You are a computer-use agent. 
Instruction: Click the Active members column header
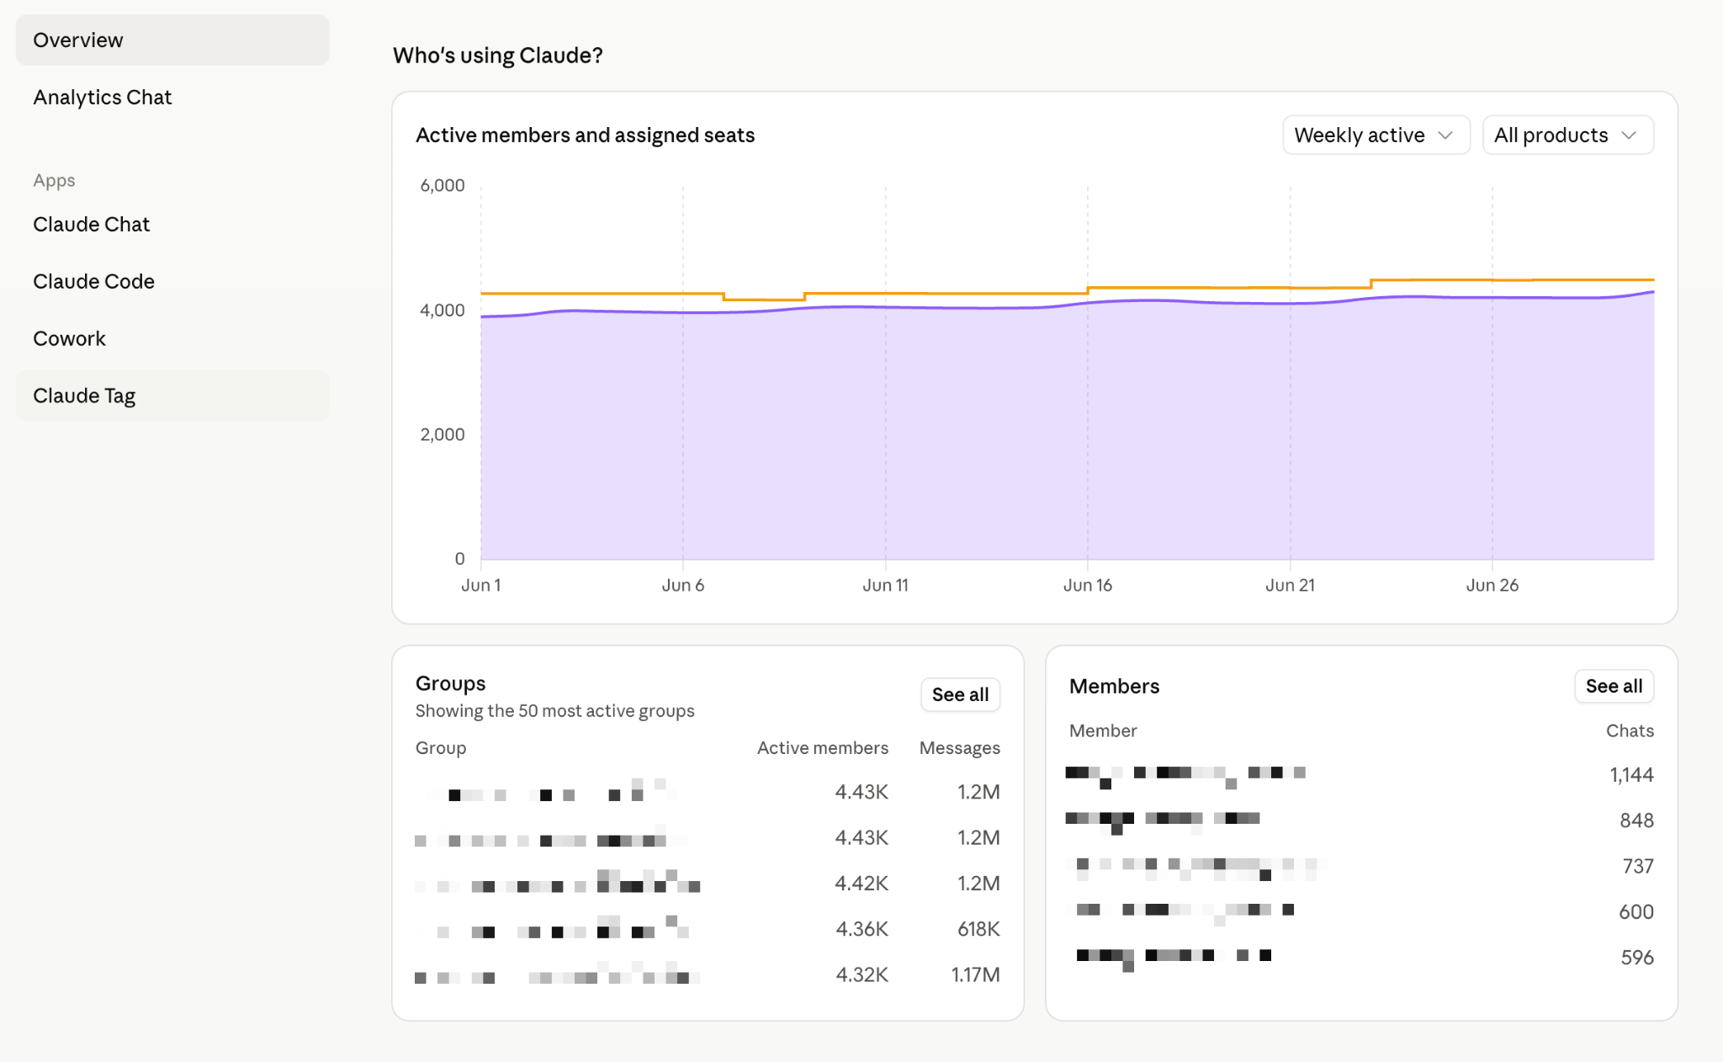pos(822,747)
